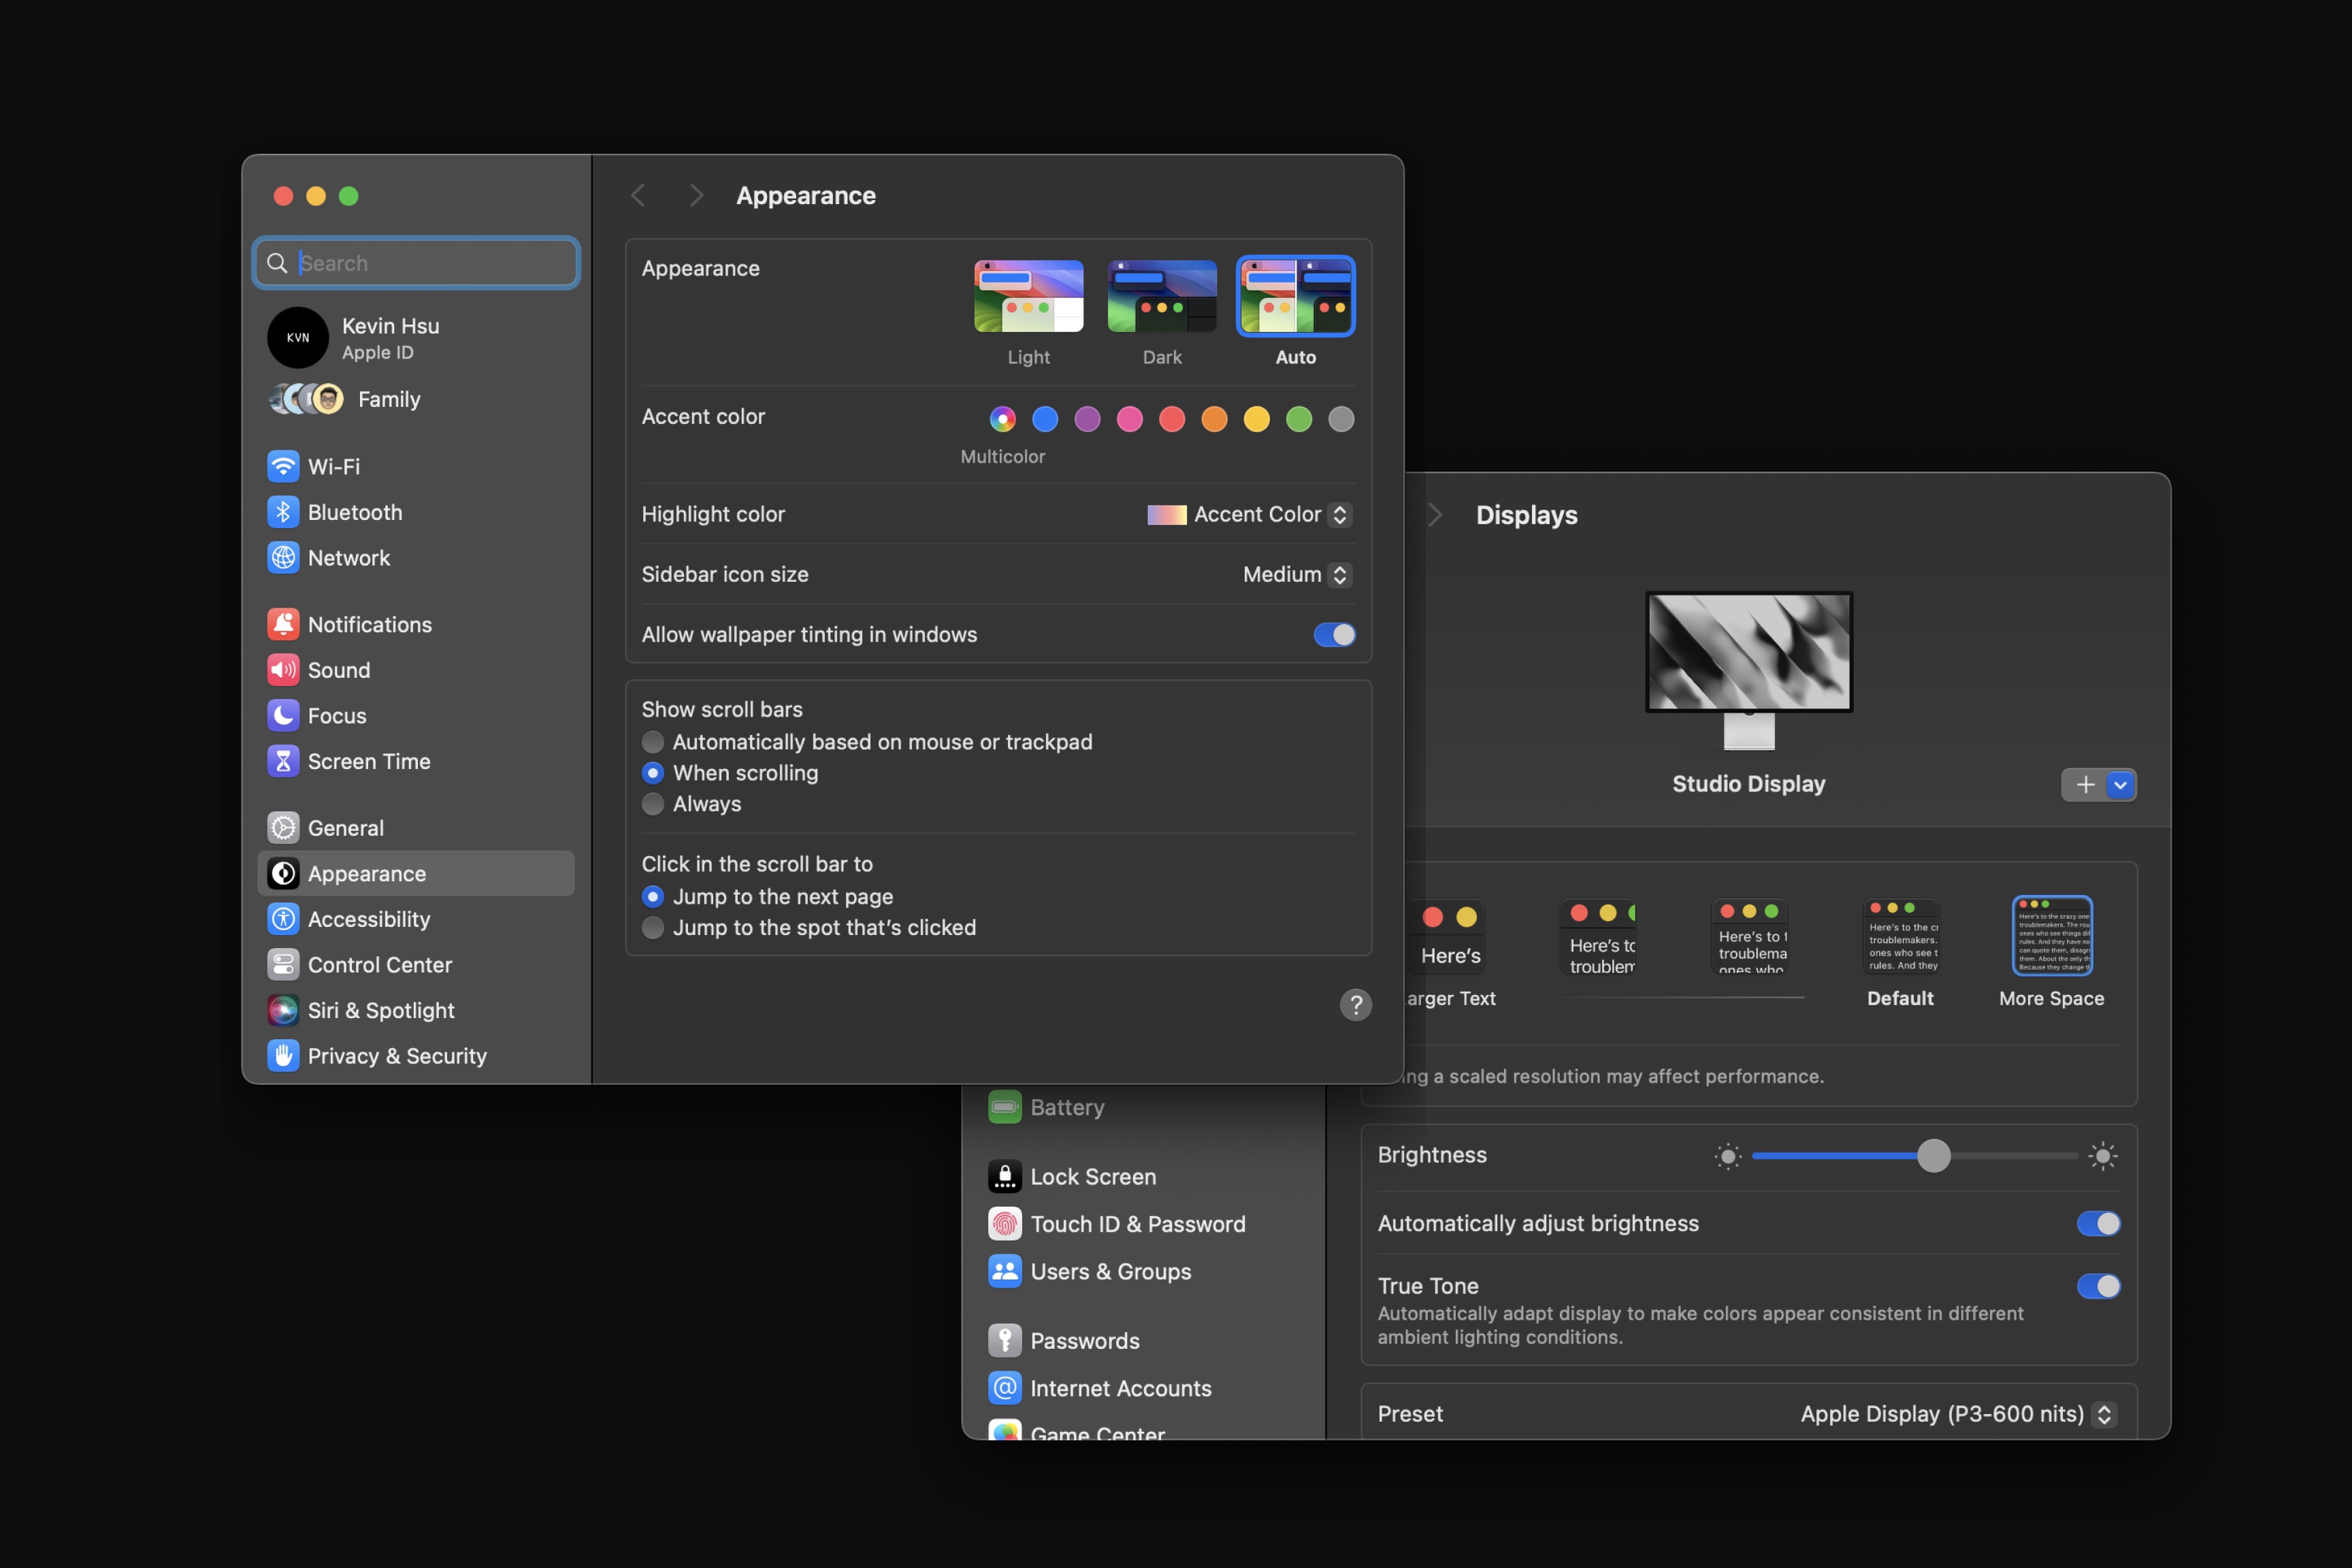Select the Dark appearance thumbnail
2352x1568 pixels.
click(1162, 297)
